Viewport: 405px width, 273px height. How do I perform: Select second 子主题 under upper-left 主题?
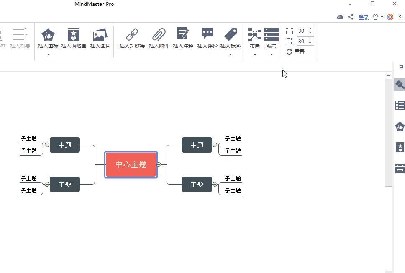(29, 151)
